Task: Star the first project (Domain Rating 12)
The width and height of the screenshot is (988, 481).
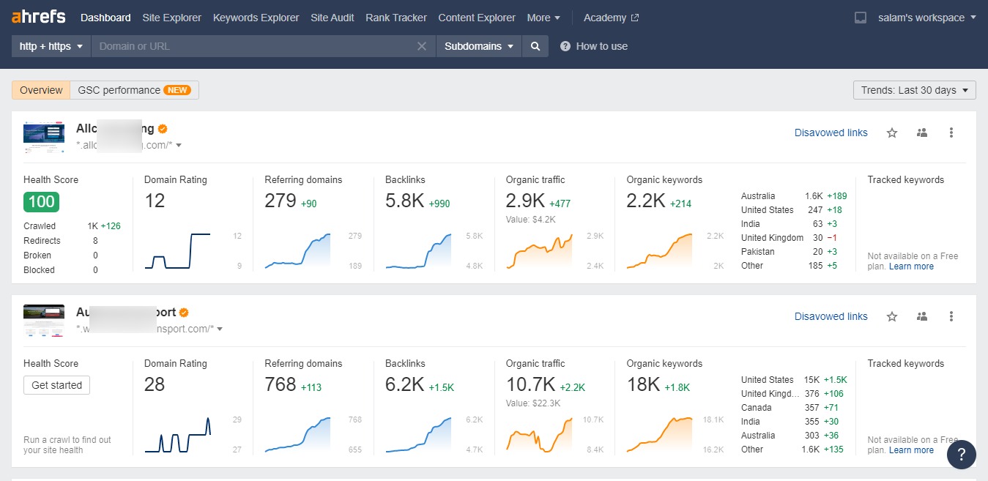Action: pos(892,133)
